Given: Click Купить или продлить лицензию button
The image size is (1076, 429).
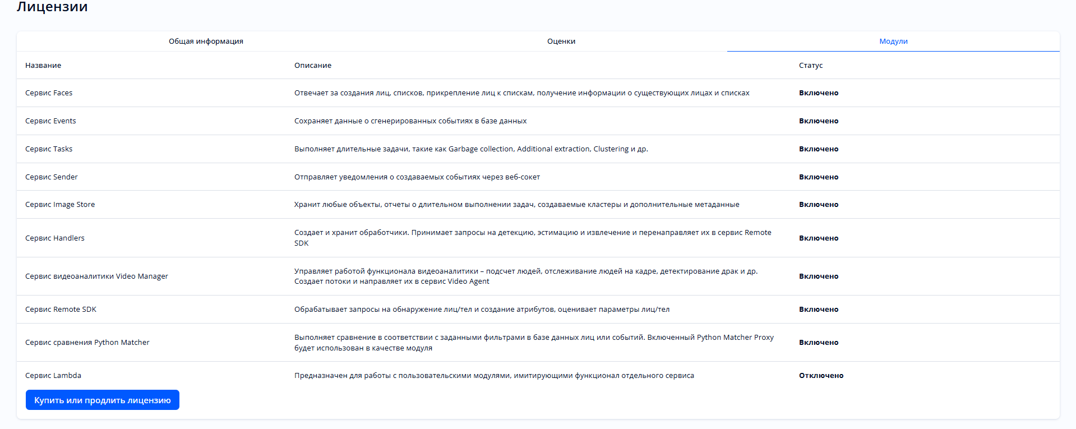Looking at the screenshot, I should [x=103, y=400].
